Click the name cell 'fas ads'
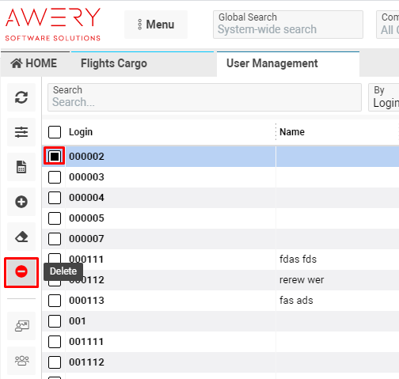This screenshot has height=379, width=399. click(296, 301)
